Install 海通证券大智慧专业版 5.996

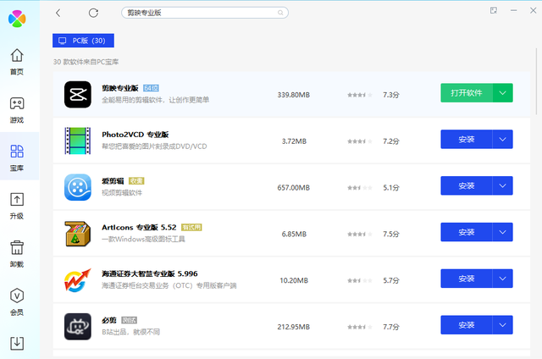pos(467,279)
